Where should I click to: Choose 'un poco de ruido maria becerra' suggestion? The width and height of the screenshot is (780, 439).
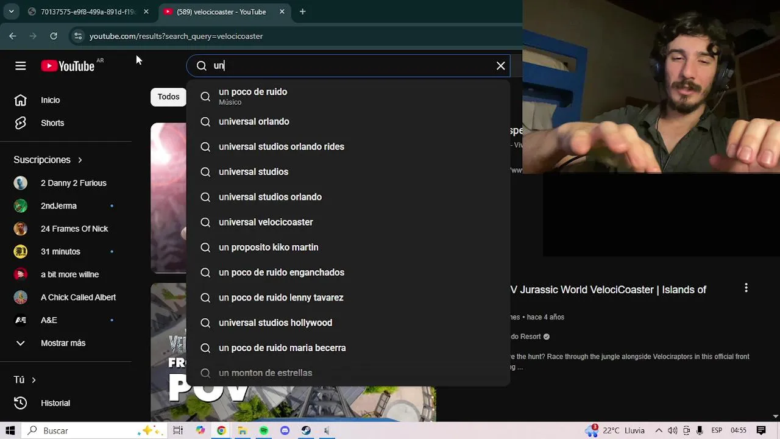pyautogui.click(x=348, y=348)
